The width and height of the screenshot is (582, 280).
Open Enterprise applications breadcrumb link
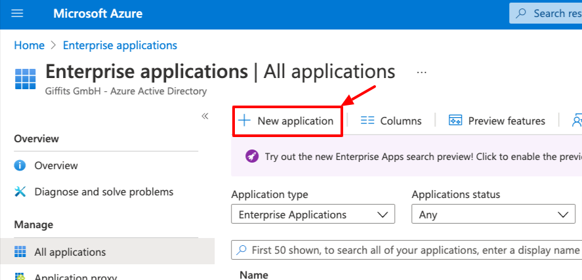point(120,46)
